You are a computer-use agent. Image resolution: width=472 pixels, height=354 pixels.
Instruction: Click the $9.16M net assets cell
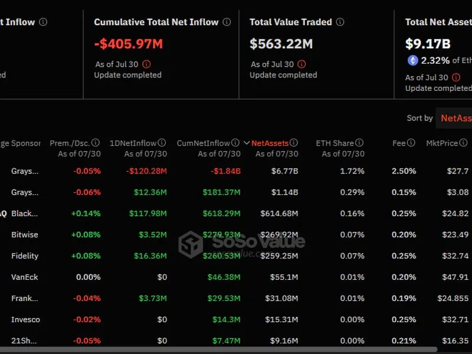click(284, 340)
